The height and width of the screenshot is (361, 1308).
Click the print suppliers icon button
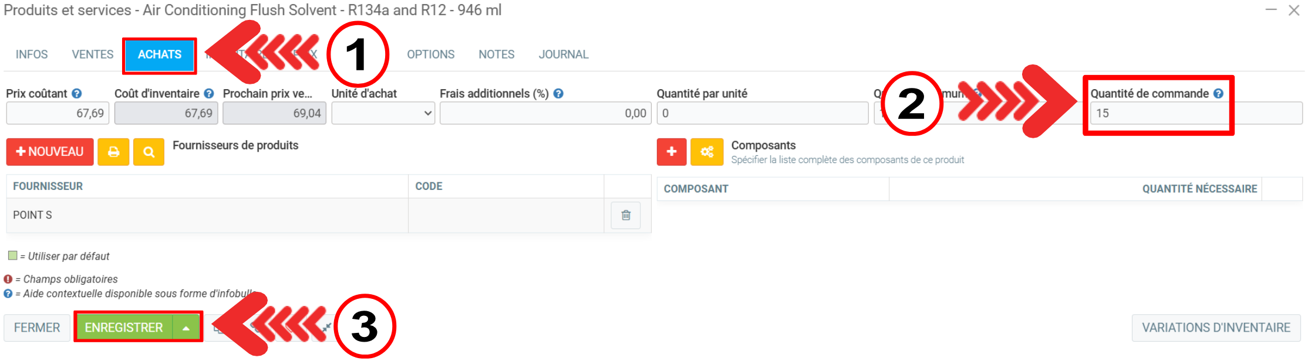click(113, 152)
